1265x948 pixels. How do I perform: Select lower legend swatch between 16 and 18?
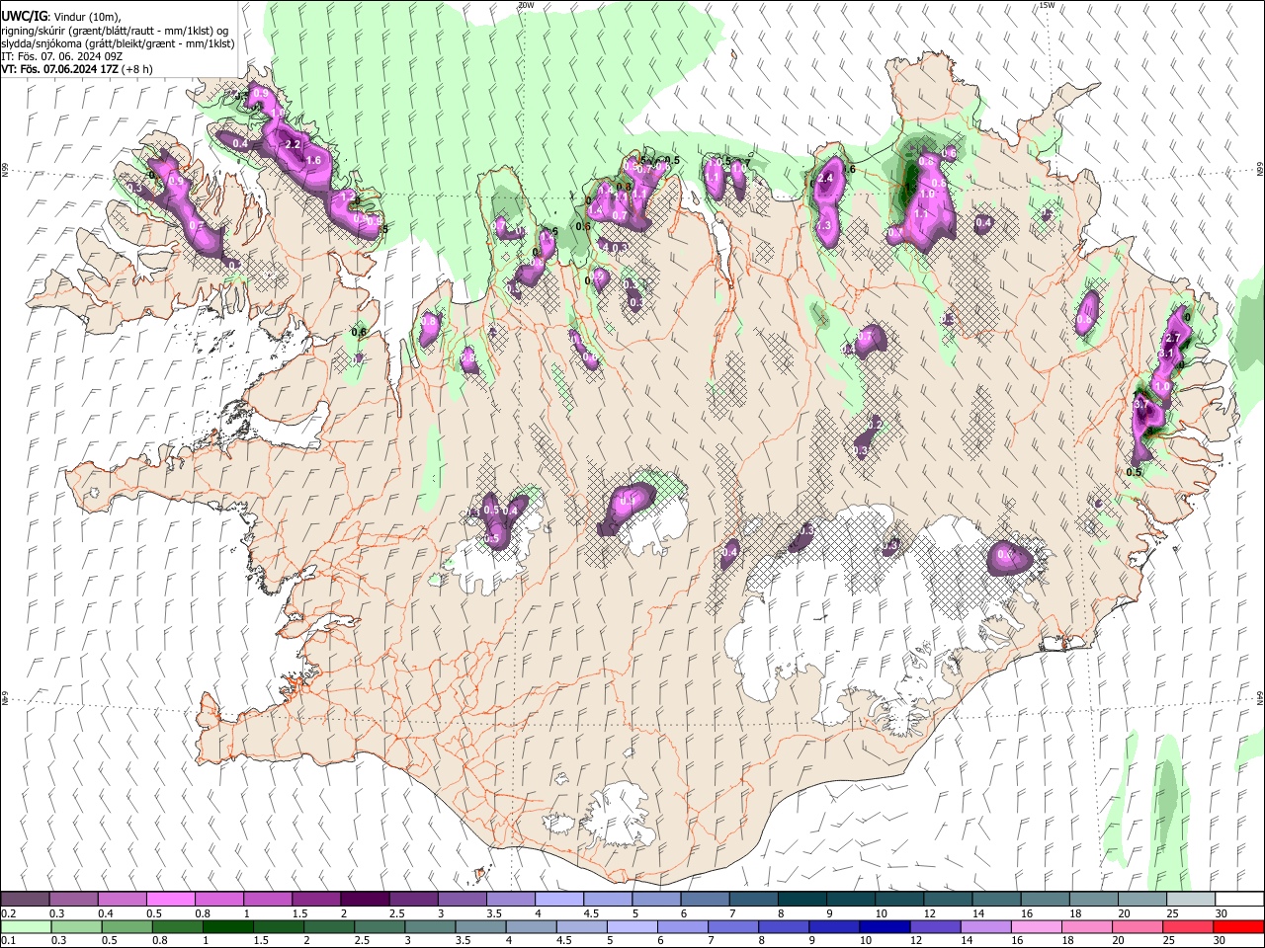click(x=1038, y=926)
